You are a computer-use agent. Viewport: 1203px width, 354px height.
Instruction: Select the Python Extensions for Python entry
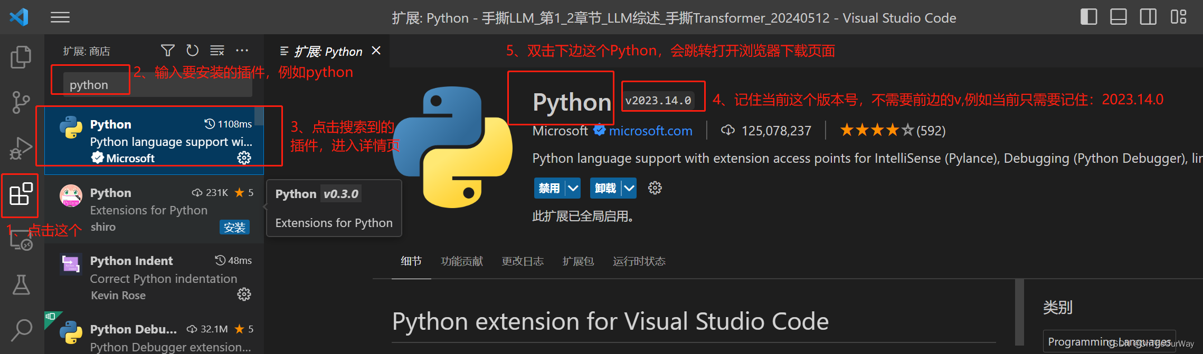tap(154, 209)
